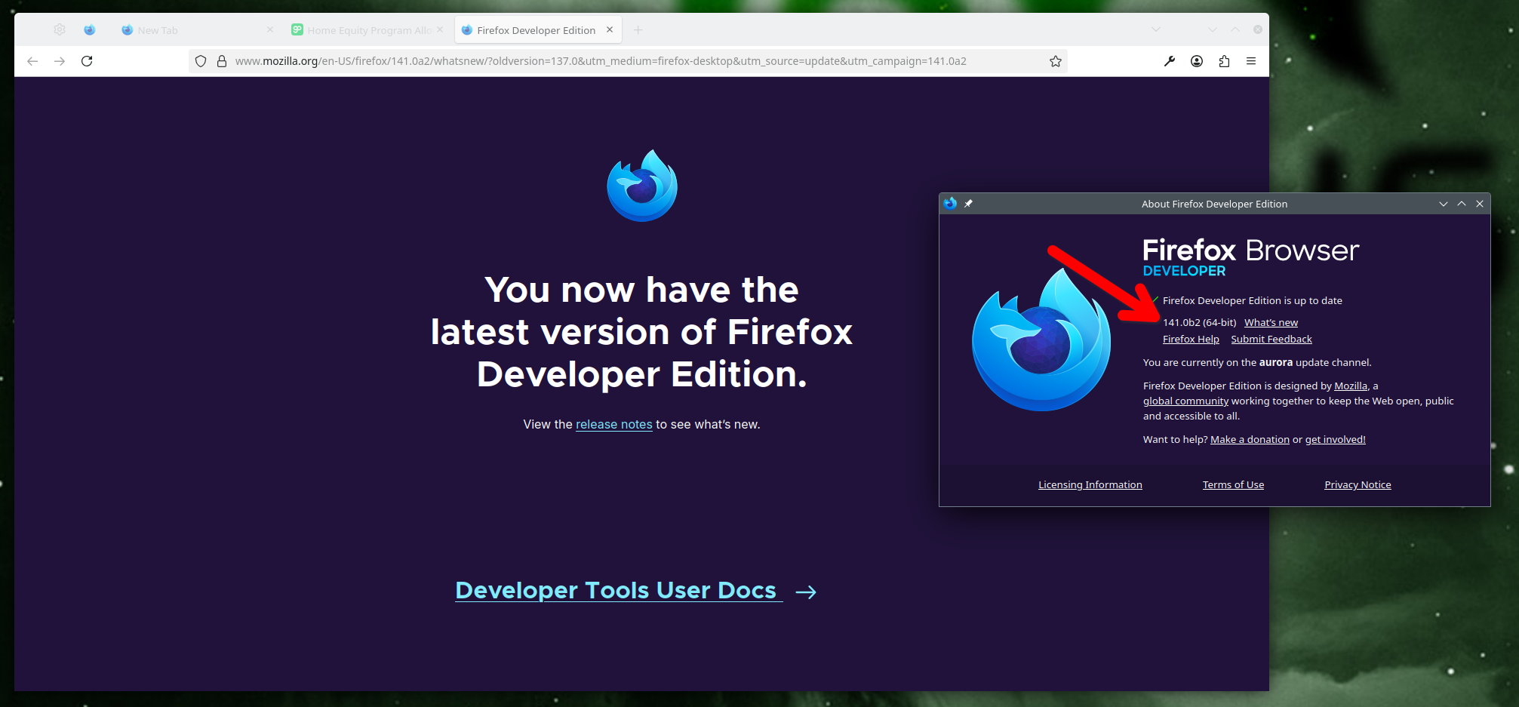Close the Home Equity Program tab

click(x=440, y=29)
